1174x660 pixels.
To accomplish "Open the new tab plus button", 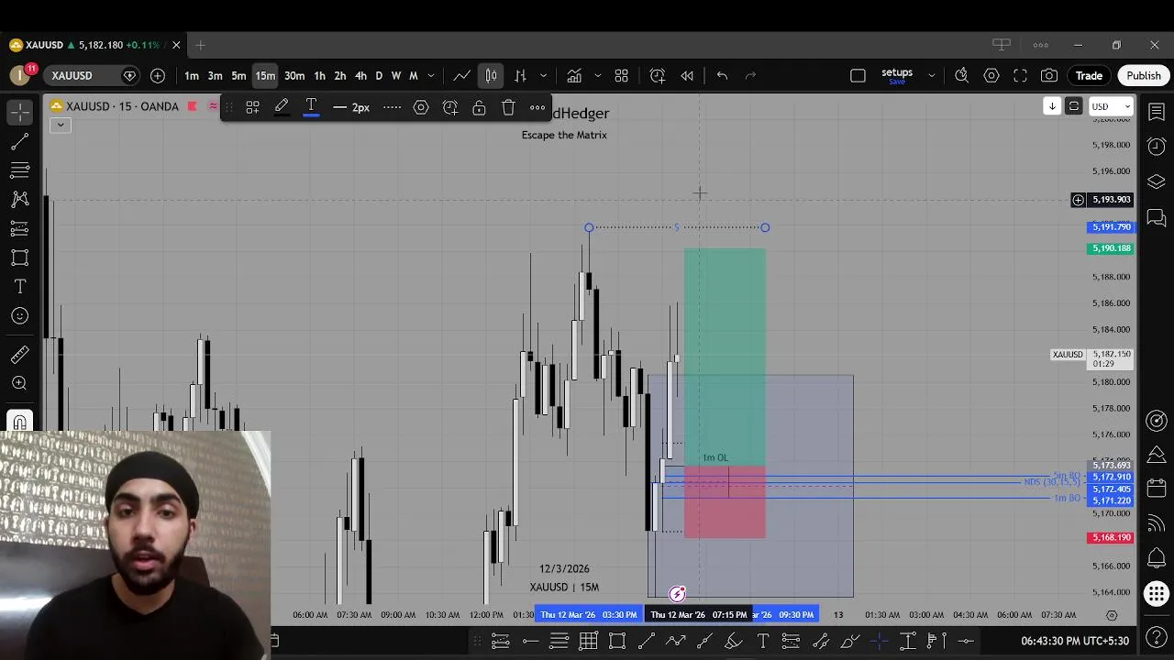I will point(200,45).
